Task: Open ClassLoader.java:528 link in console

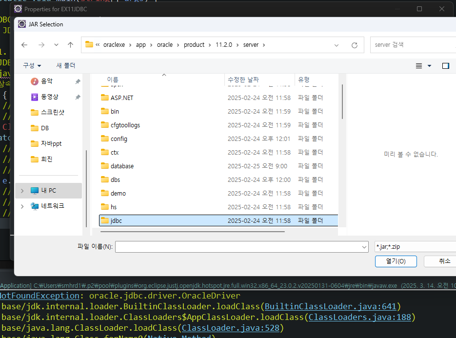Action: pos(230,328)
